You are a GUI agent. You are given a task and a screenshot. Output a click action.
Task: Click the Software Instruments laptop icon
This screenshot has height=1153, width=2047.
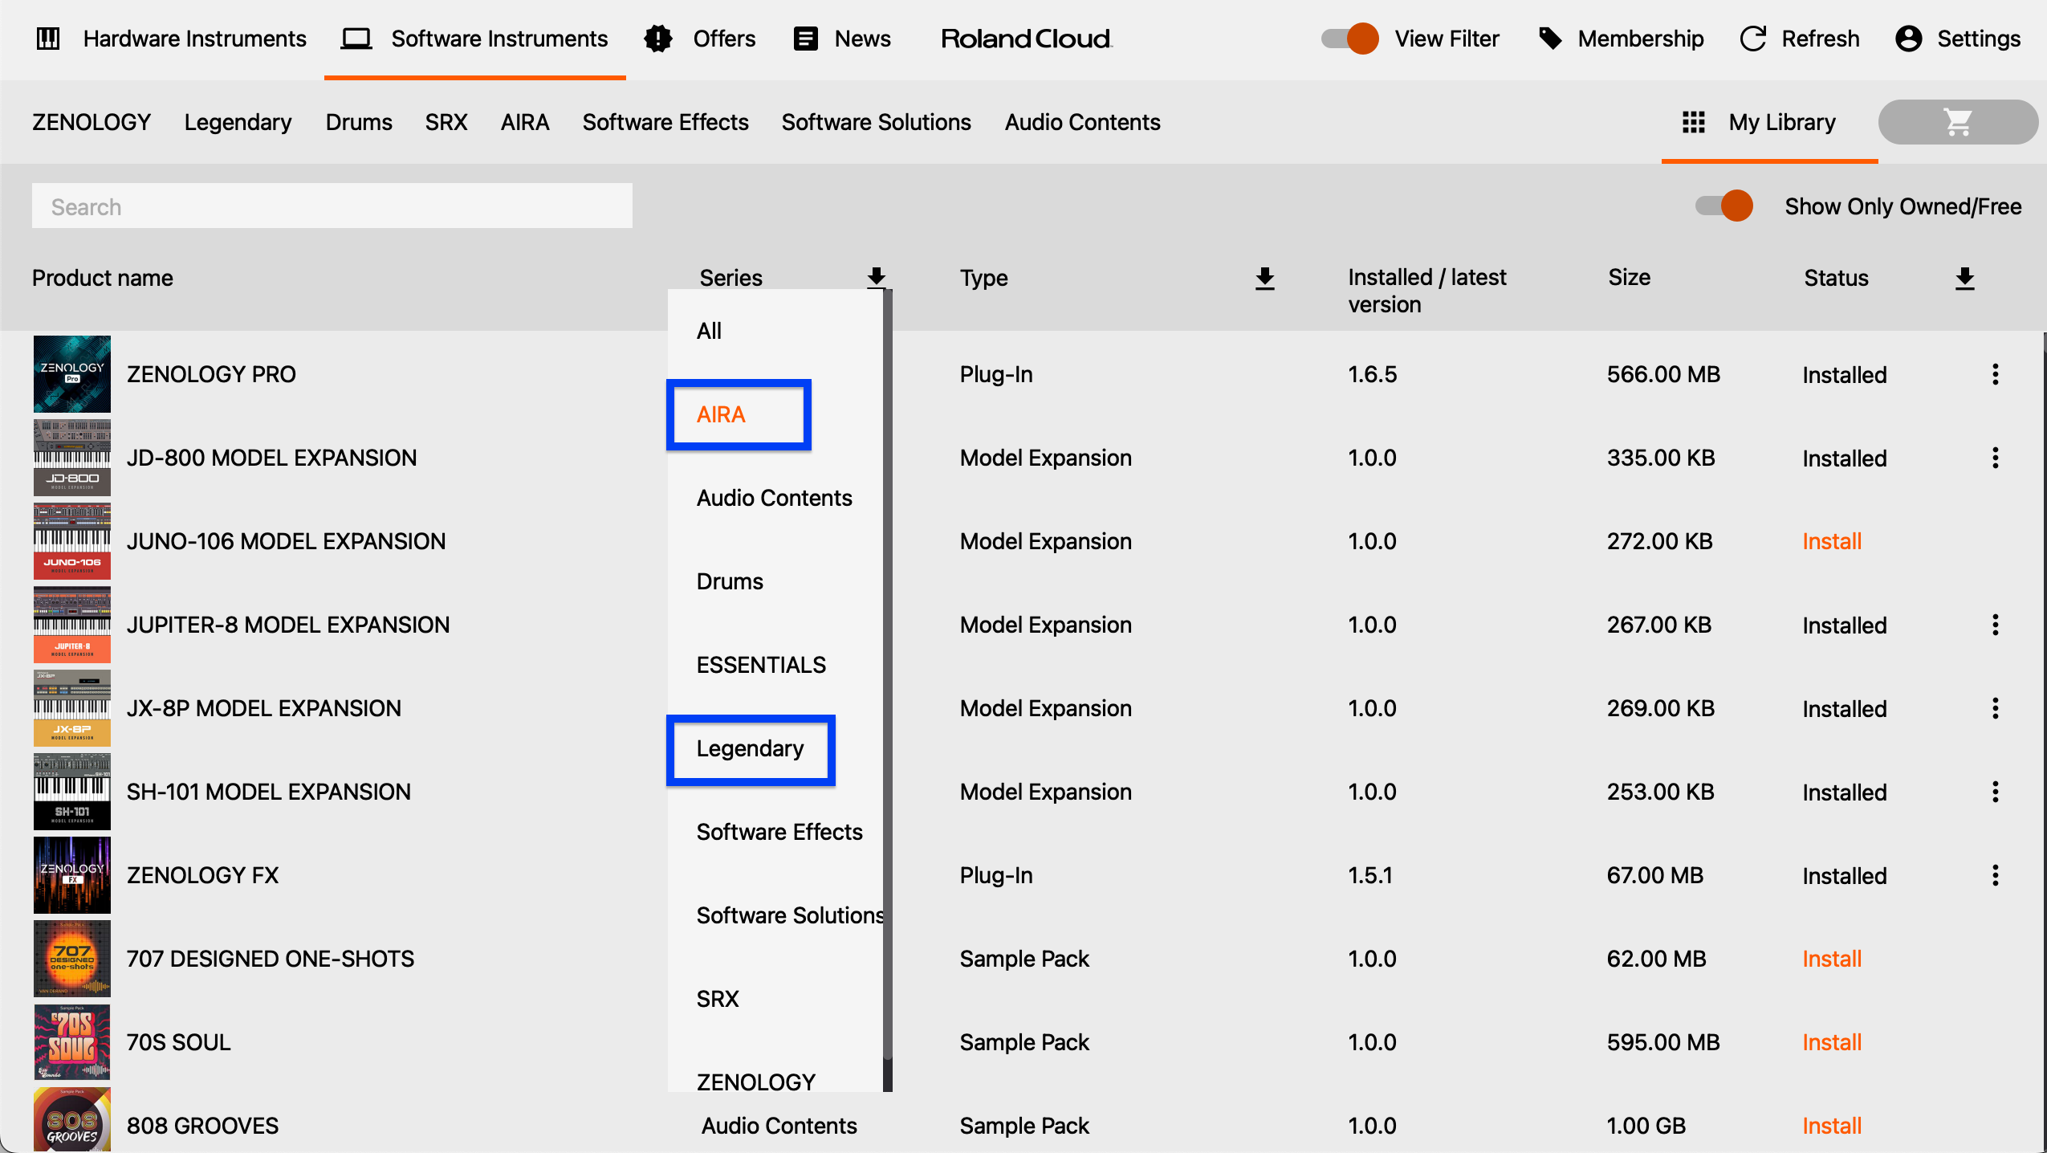tap(356, 39)
